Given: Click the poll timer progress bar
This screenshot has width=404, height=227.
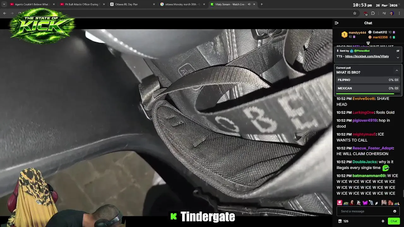Looking at the screenshot, I should tap(368, 94).
